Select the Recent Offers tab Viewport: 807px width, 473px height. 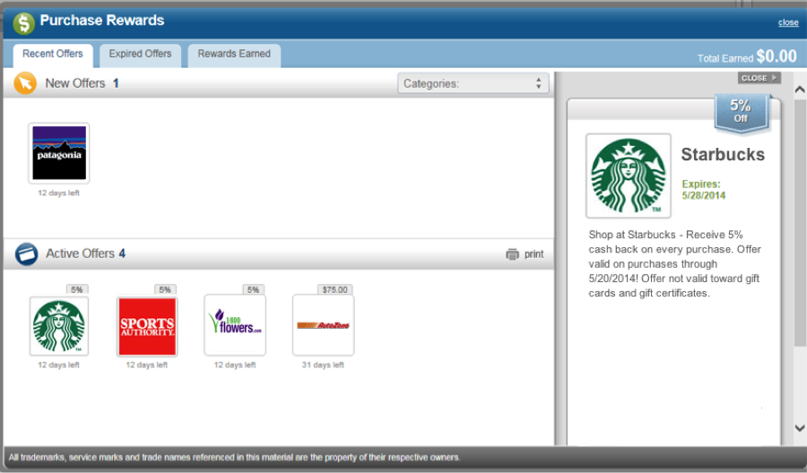tap(52, 54)
